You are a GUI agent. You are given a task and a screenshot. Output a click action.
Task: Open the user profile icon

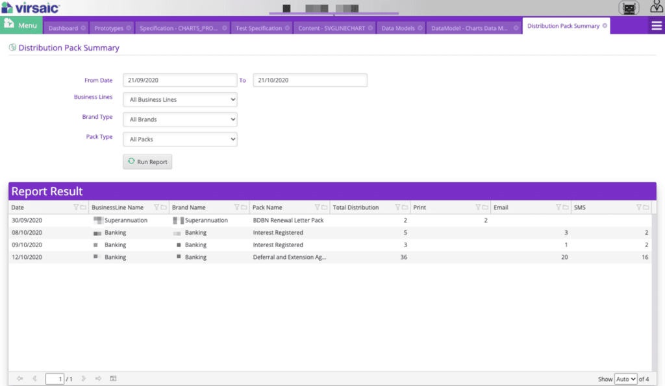657,7
